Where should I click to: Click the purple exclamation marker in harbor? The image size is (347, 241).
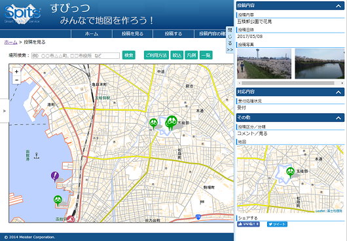point(54,177)
